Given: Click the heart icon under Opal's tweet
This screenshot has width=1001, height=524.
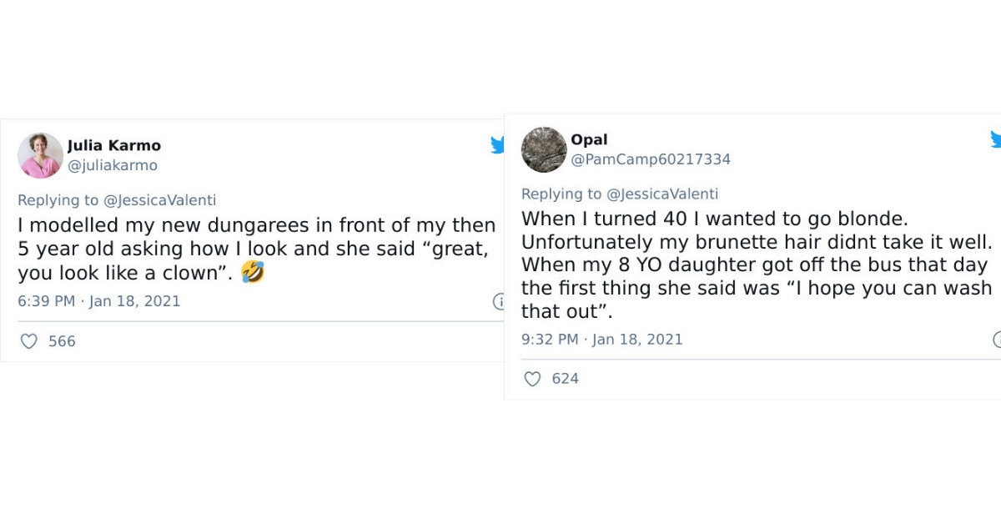Looking at the screenshot, I should coord(532,379).
